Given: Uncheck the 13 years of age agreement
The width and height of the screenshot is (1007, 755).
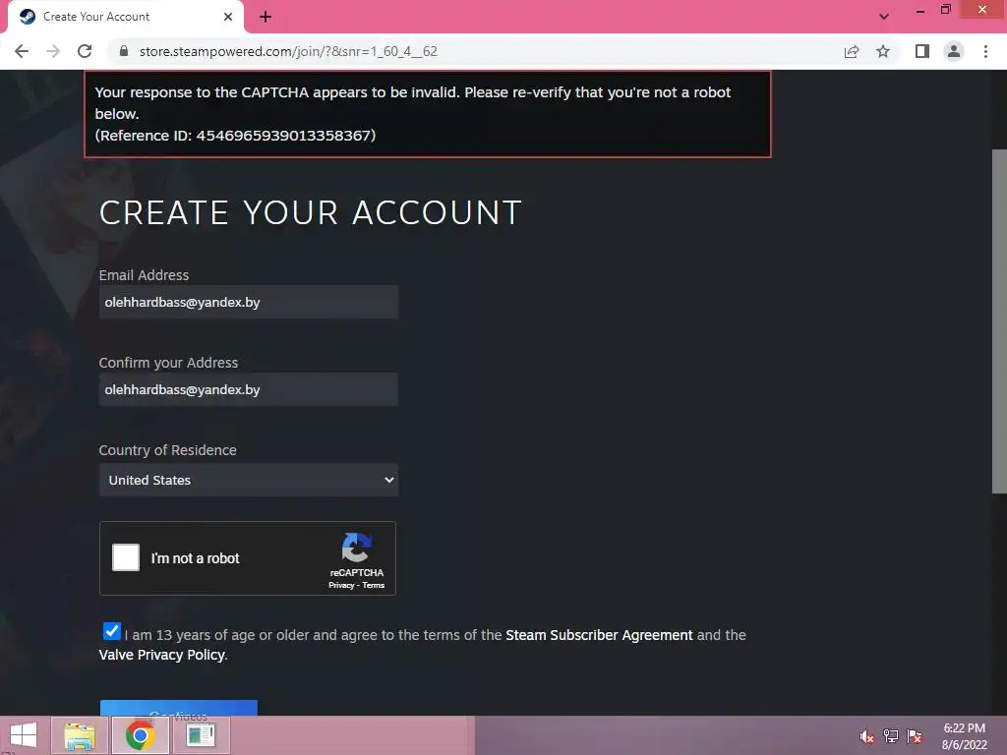Looking at the screenshot, I should point(112,631).
